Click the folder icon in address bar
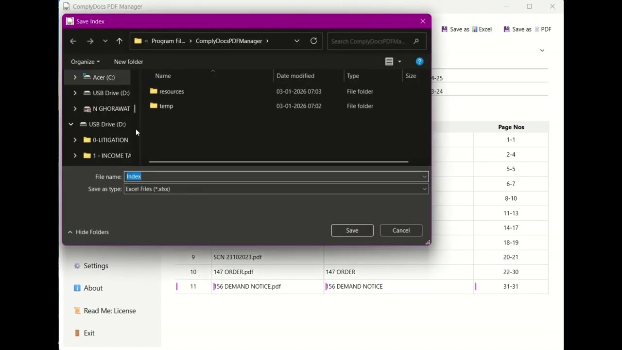Viewport: 622px width, 350px height. pos(138,41)
